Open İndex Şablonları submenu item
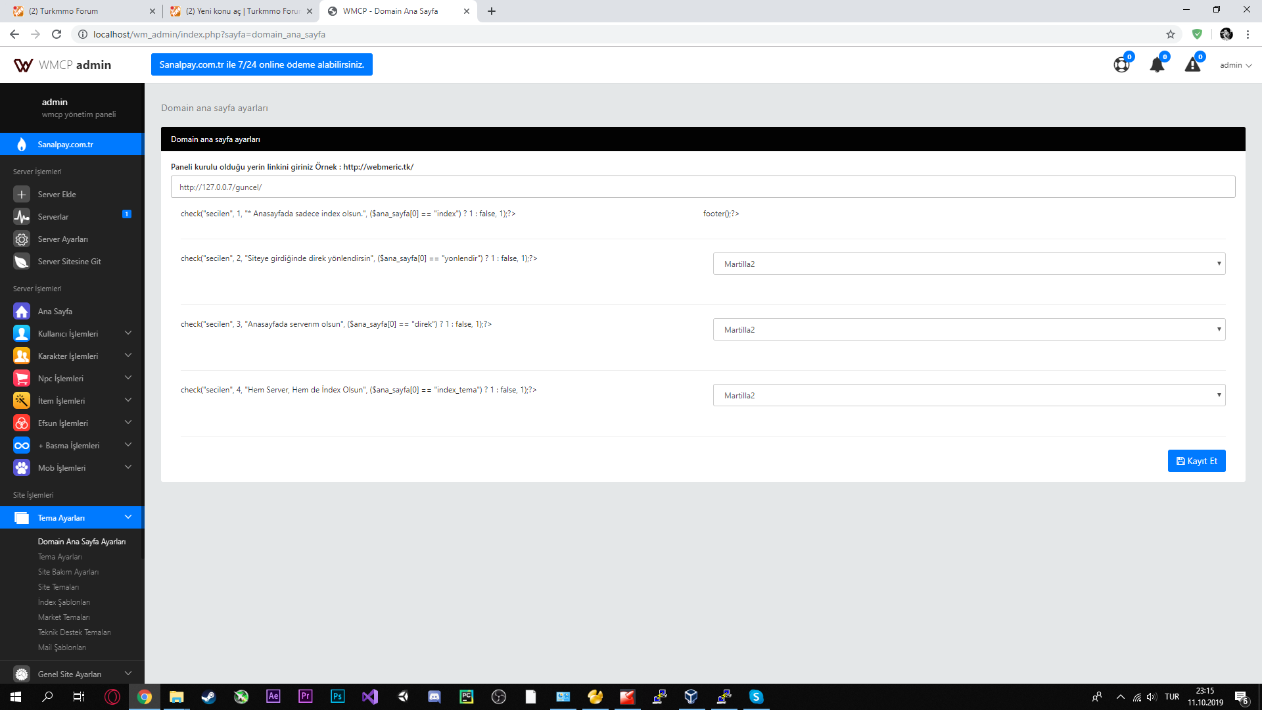The image size is (1262, 710). pos(64,602)
